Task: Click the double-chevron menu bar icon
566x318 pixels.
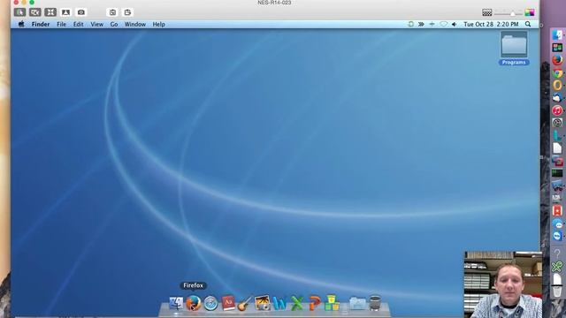Action: point(421,24)
